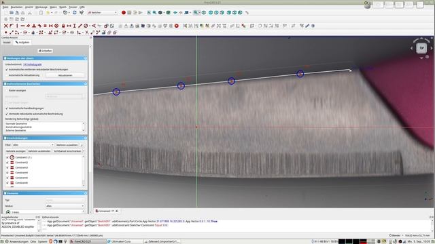Open the Datei menu
The width and height of the screenshot is (435, 244).
5,7
